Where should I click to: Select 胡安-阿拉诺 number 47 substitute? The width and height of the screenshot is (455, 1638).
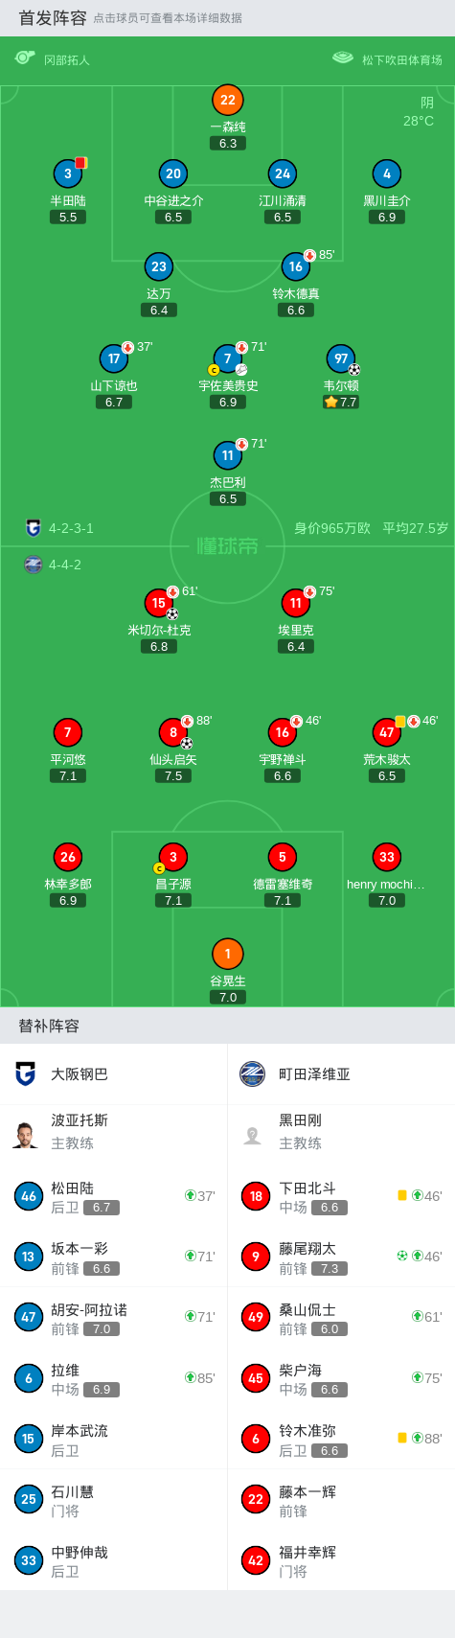tap(113, 1317)
